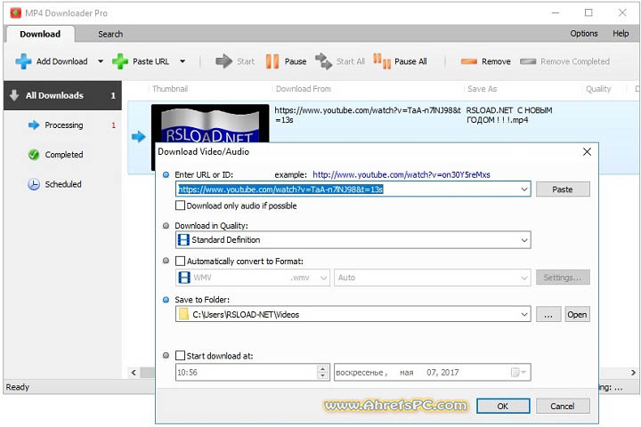
Task: Click the Pause All icon
Action: tap(382, 61)
